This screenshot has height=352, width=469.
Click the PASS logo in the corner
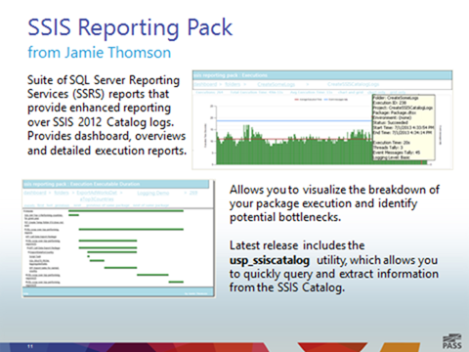[452, 342]
